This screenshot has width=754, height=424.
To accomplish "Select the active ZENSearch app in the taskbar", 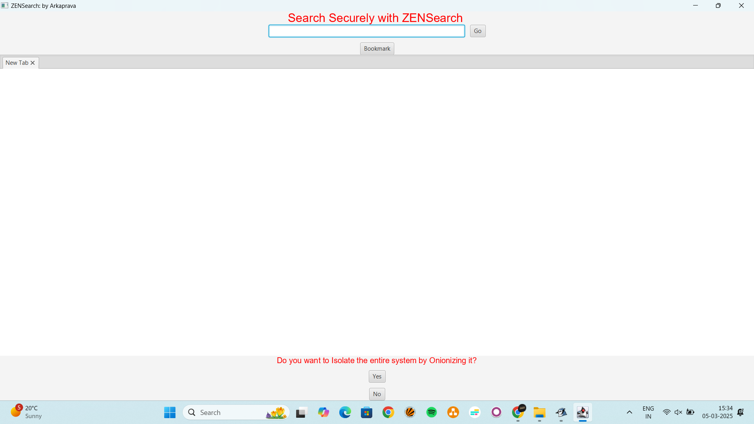I will click(582, 412).
